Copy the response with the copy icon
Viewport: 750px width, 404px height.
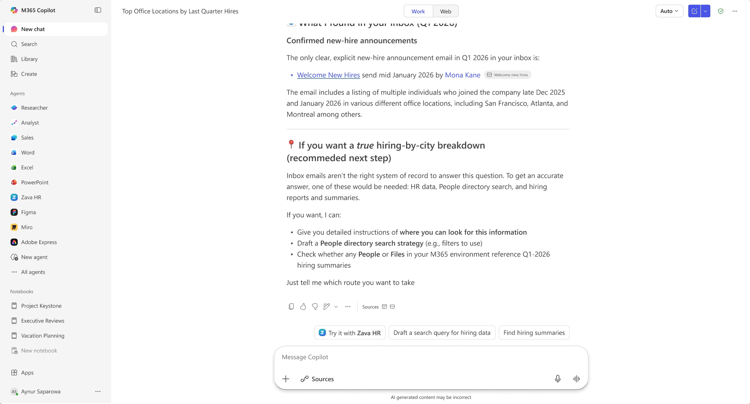[x=291, y=307]
